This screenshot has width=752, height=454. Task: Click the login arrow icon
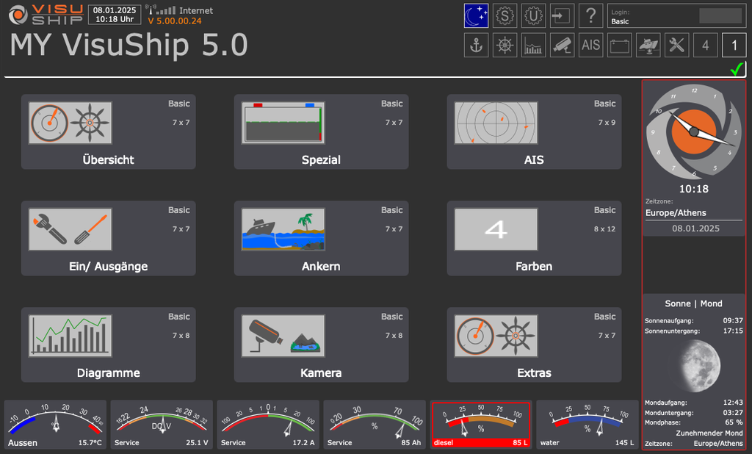click(562, 16)
